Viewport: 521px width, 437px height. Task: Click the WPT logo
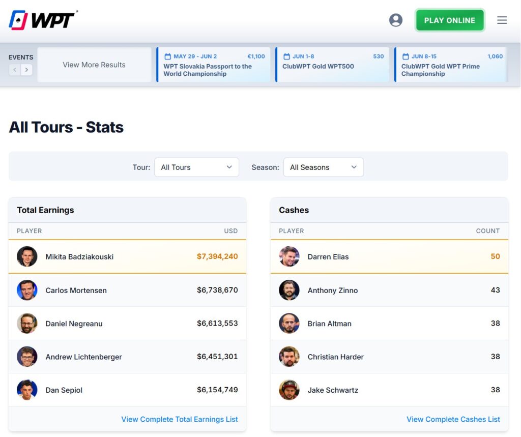click(x=43, y=20)
